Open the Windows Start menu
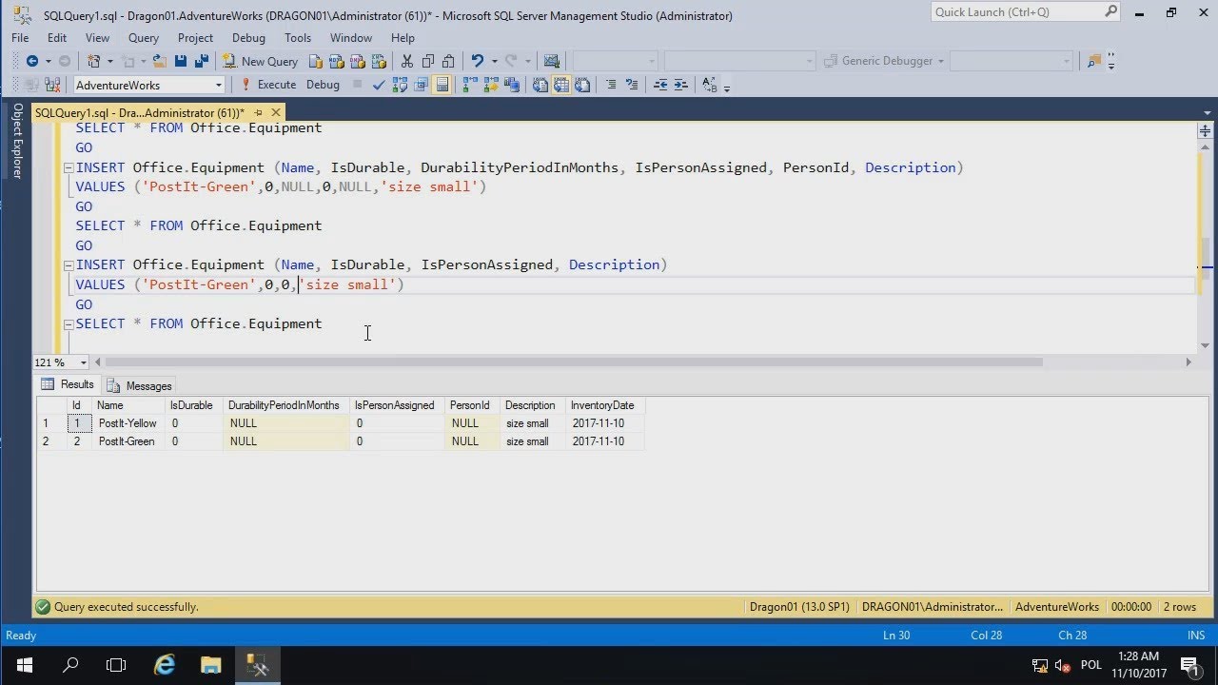Screen dimensions: 1218x685 pos(24,665)
